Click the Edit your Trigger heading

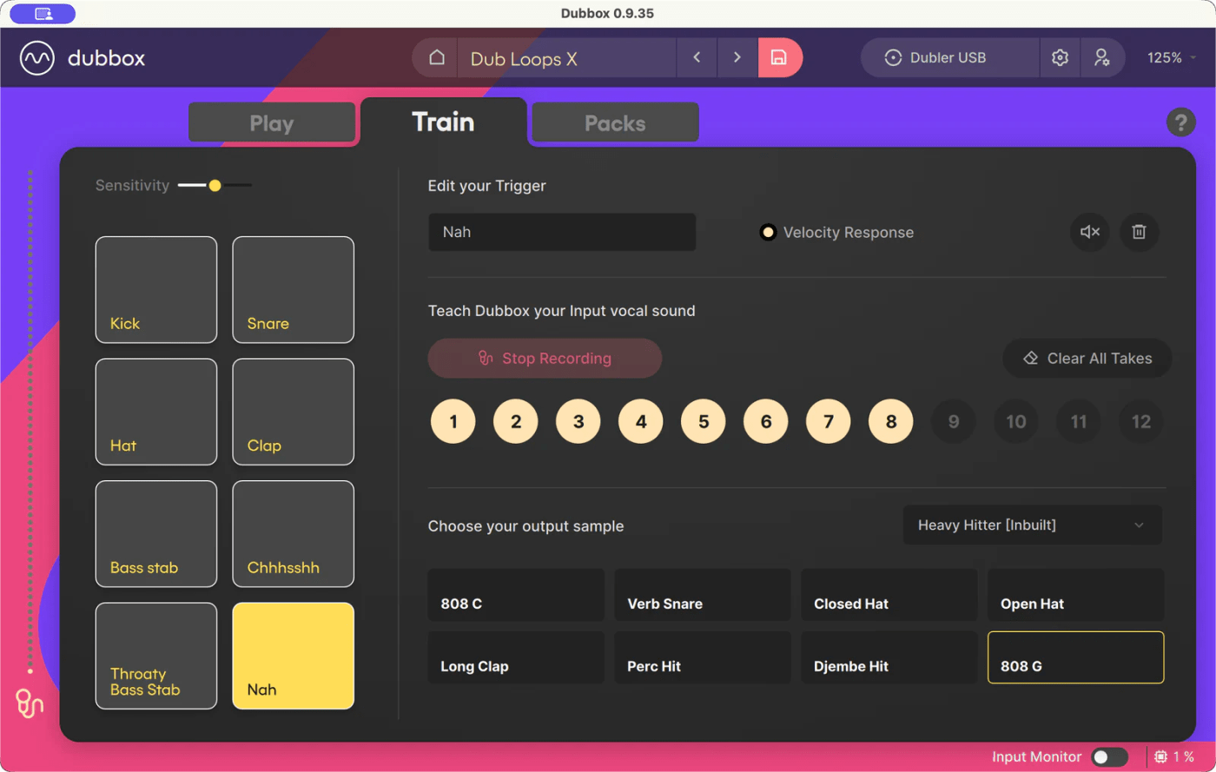click(487, 186)
